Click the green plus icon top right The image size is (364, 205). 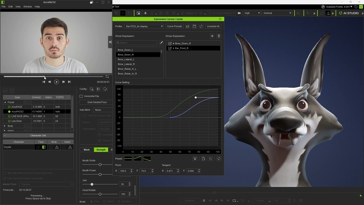pos(361,7)
